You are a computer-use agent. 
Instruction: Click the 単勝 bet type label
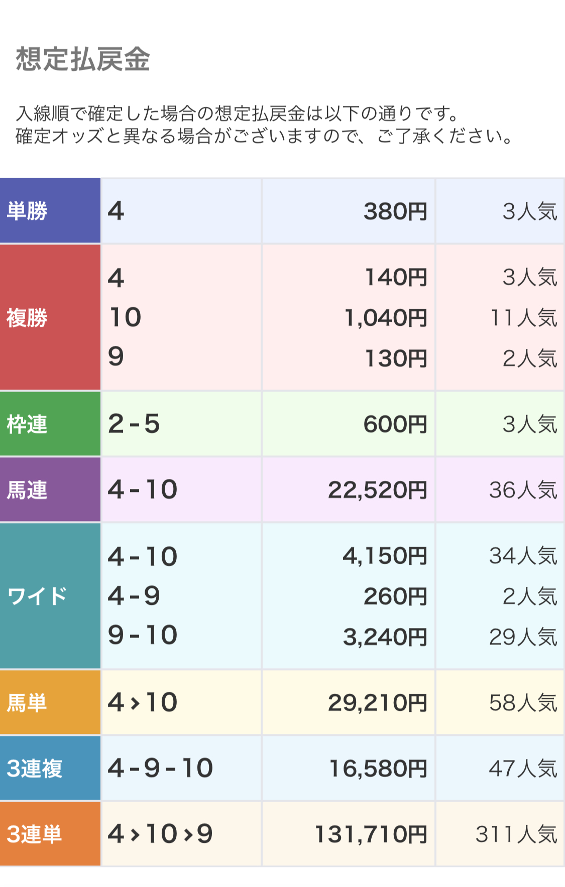27,211
